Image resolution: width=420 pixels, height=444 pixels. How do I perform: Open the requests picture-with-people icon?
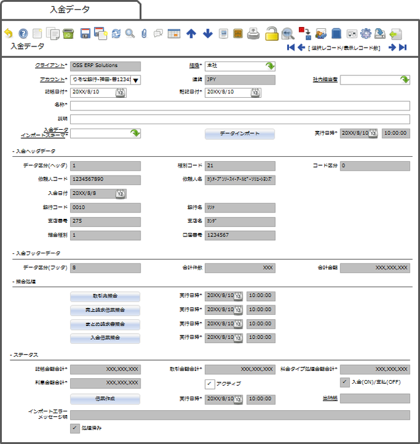click(321, 34)
